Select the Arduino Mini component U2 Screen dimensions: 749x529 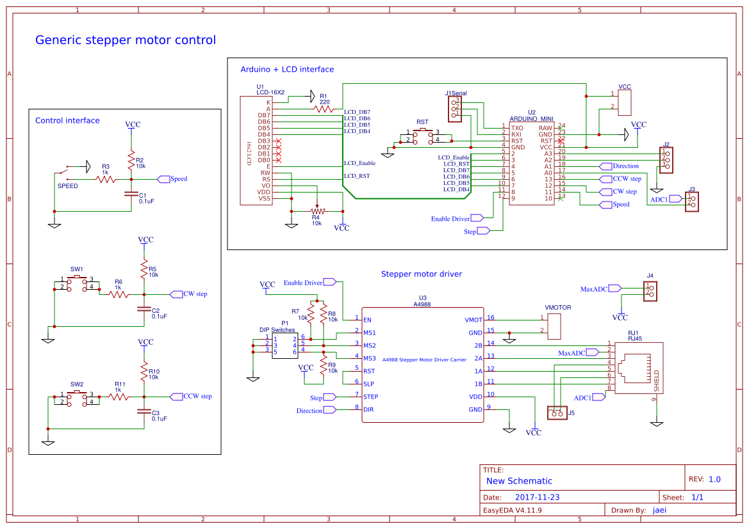tap(532, 163)
